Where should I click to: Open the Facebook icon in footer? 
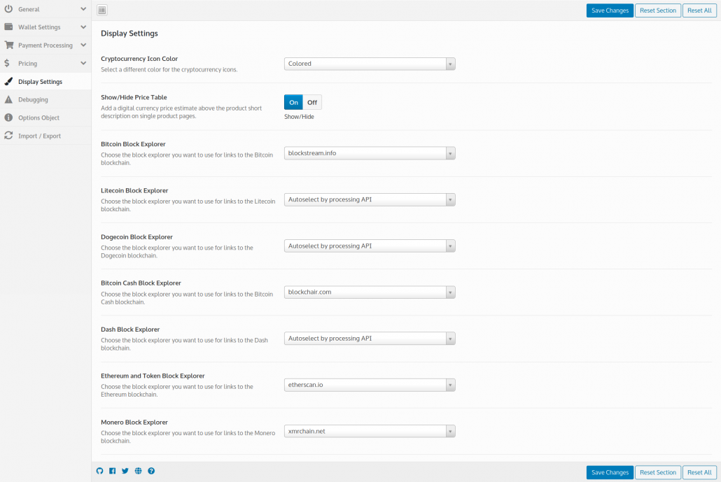pyautogui.click(x=113, y=471)
